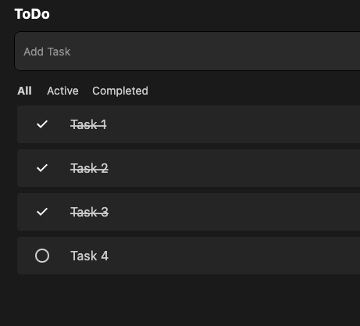Uncheck the Task 3 checkmark
This screenshot has height=326, width=360.
coord(42,212)
